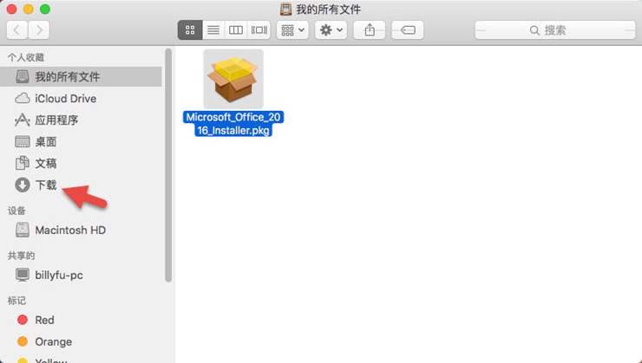Click the 共享的 section header
Viewport: 642px width, 363px height.
22,256
